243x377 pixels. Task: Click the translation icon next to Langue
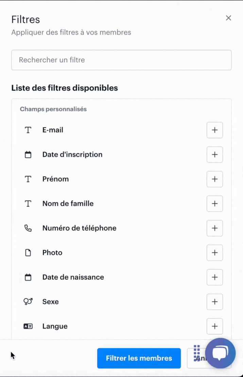click(x=28, y=326)
